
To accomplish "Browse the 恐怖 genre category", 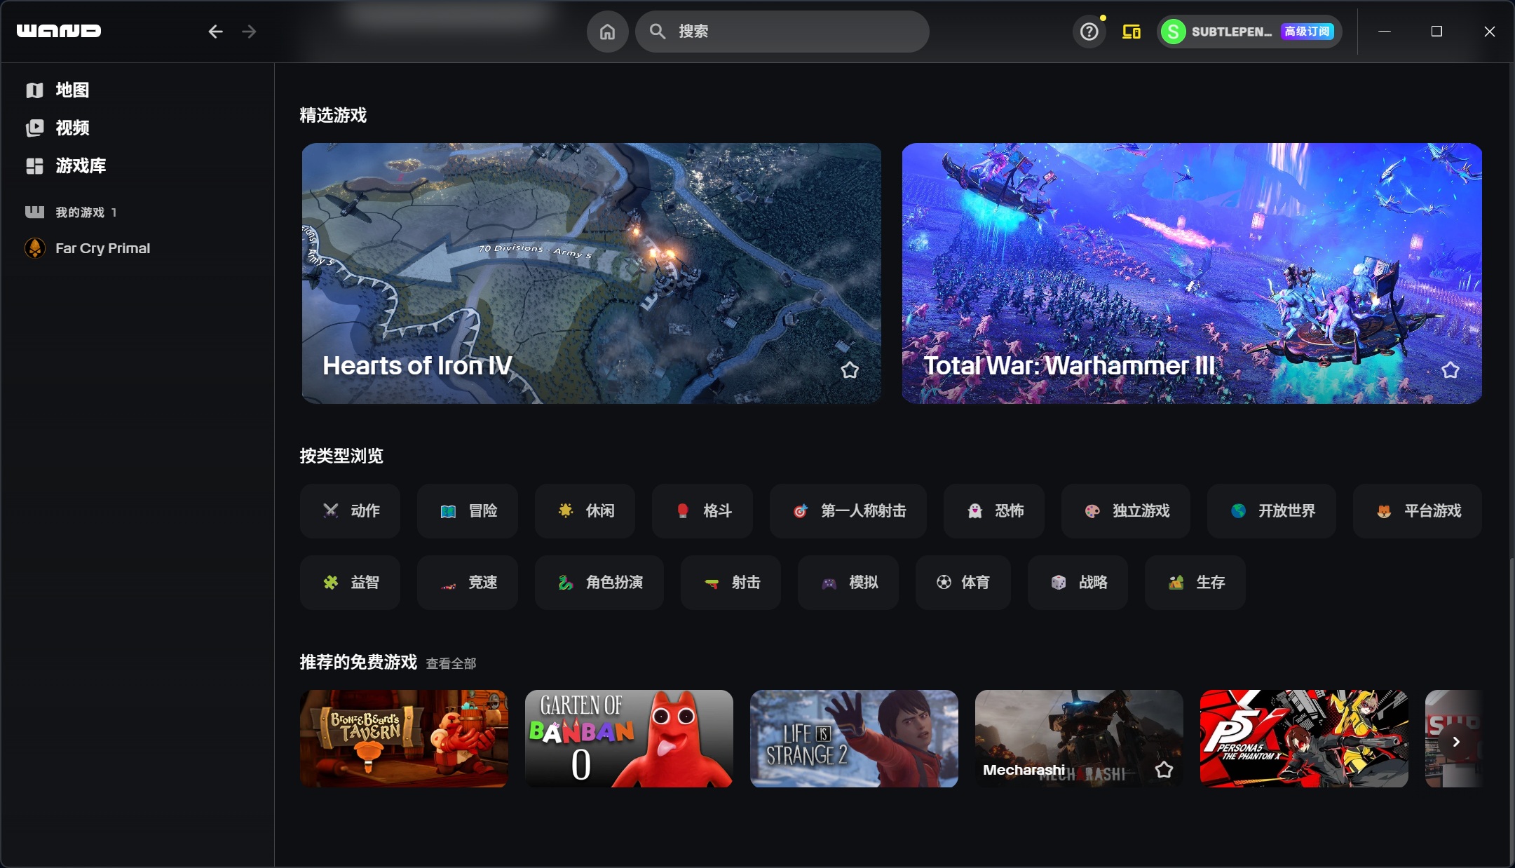I will [994, 511].
